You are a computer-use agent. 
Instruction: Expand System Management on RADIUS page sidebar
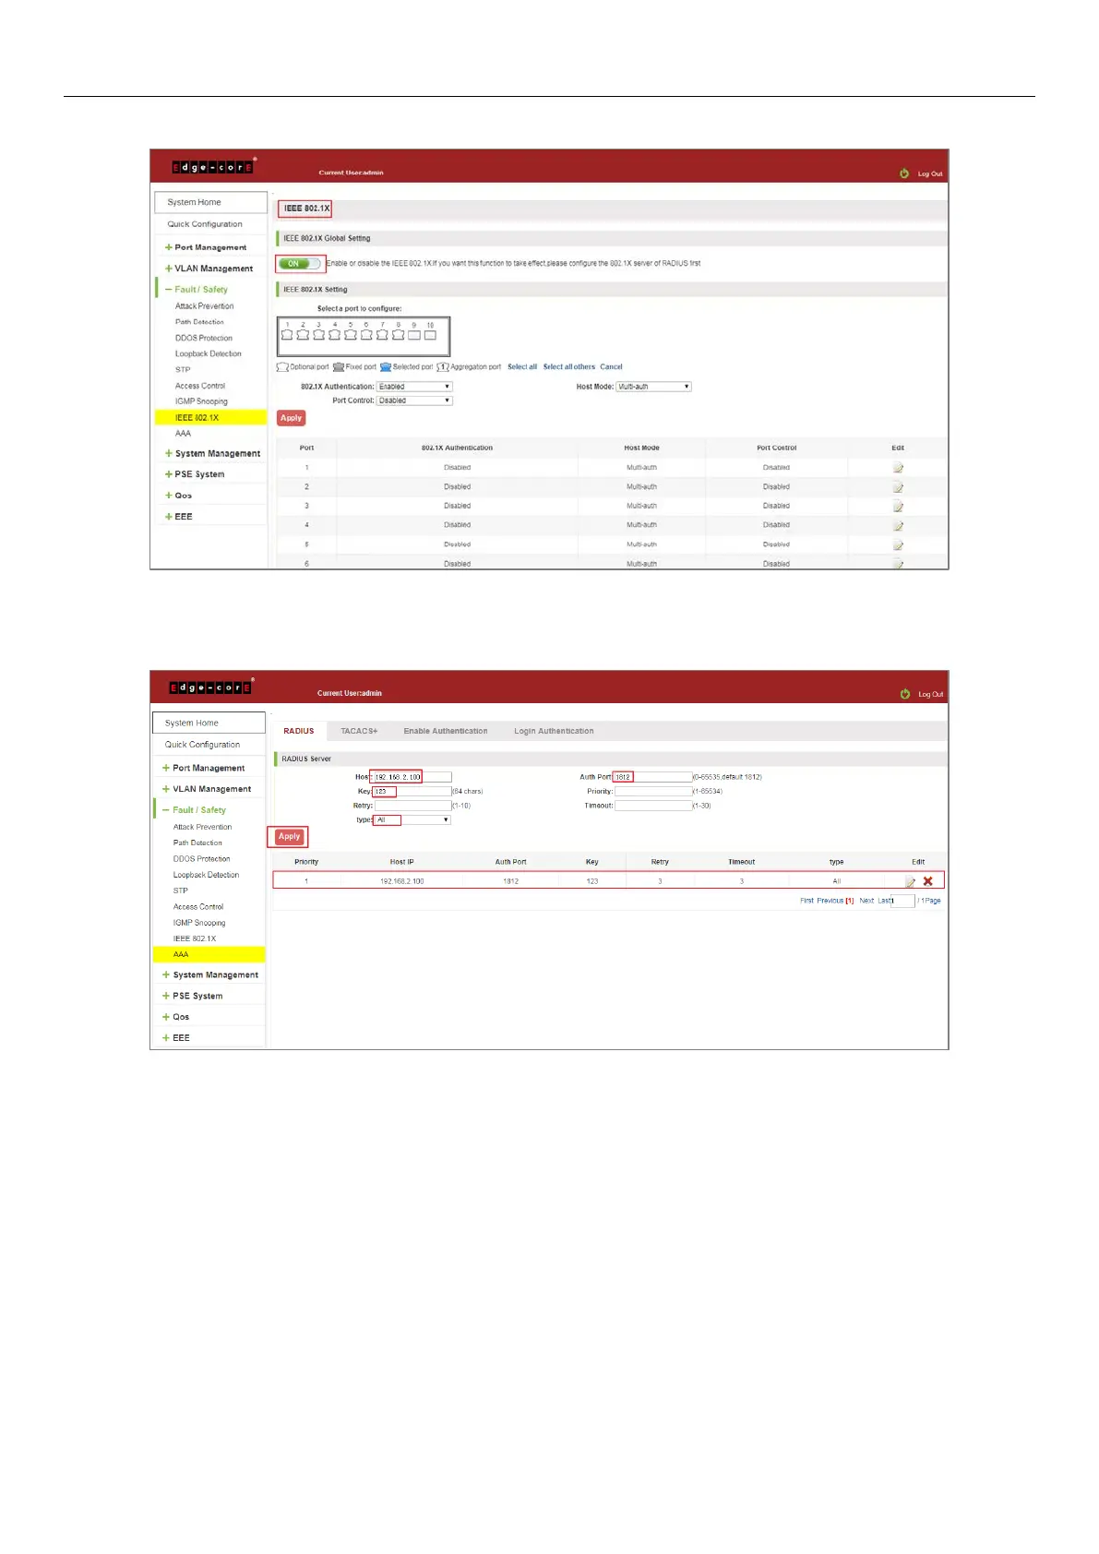tap(215, 974)
